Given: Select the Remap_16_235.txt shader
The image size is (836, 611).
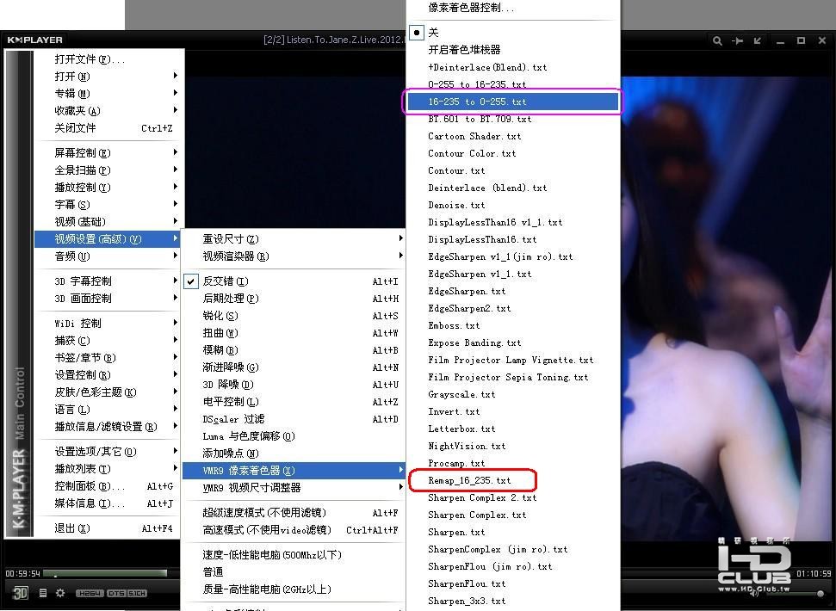Looking at the screenshot, I should (x=512, y=480).
